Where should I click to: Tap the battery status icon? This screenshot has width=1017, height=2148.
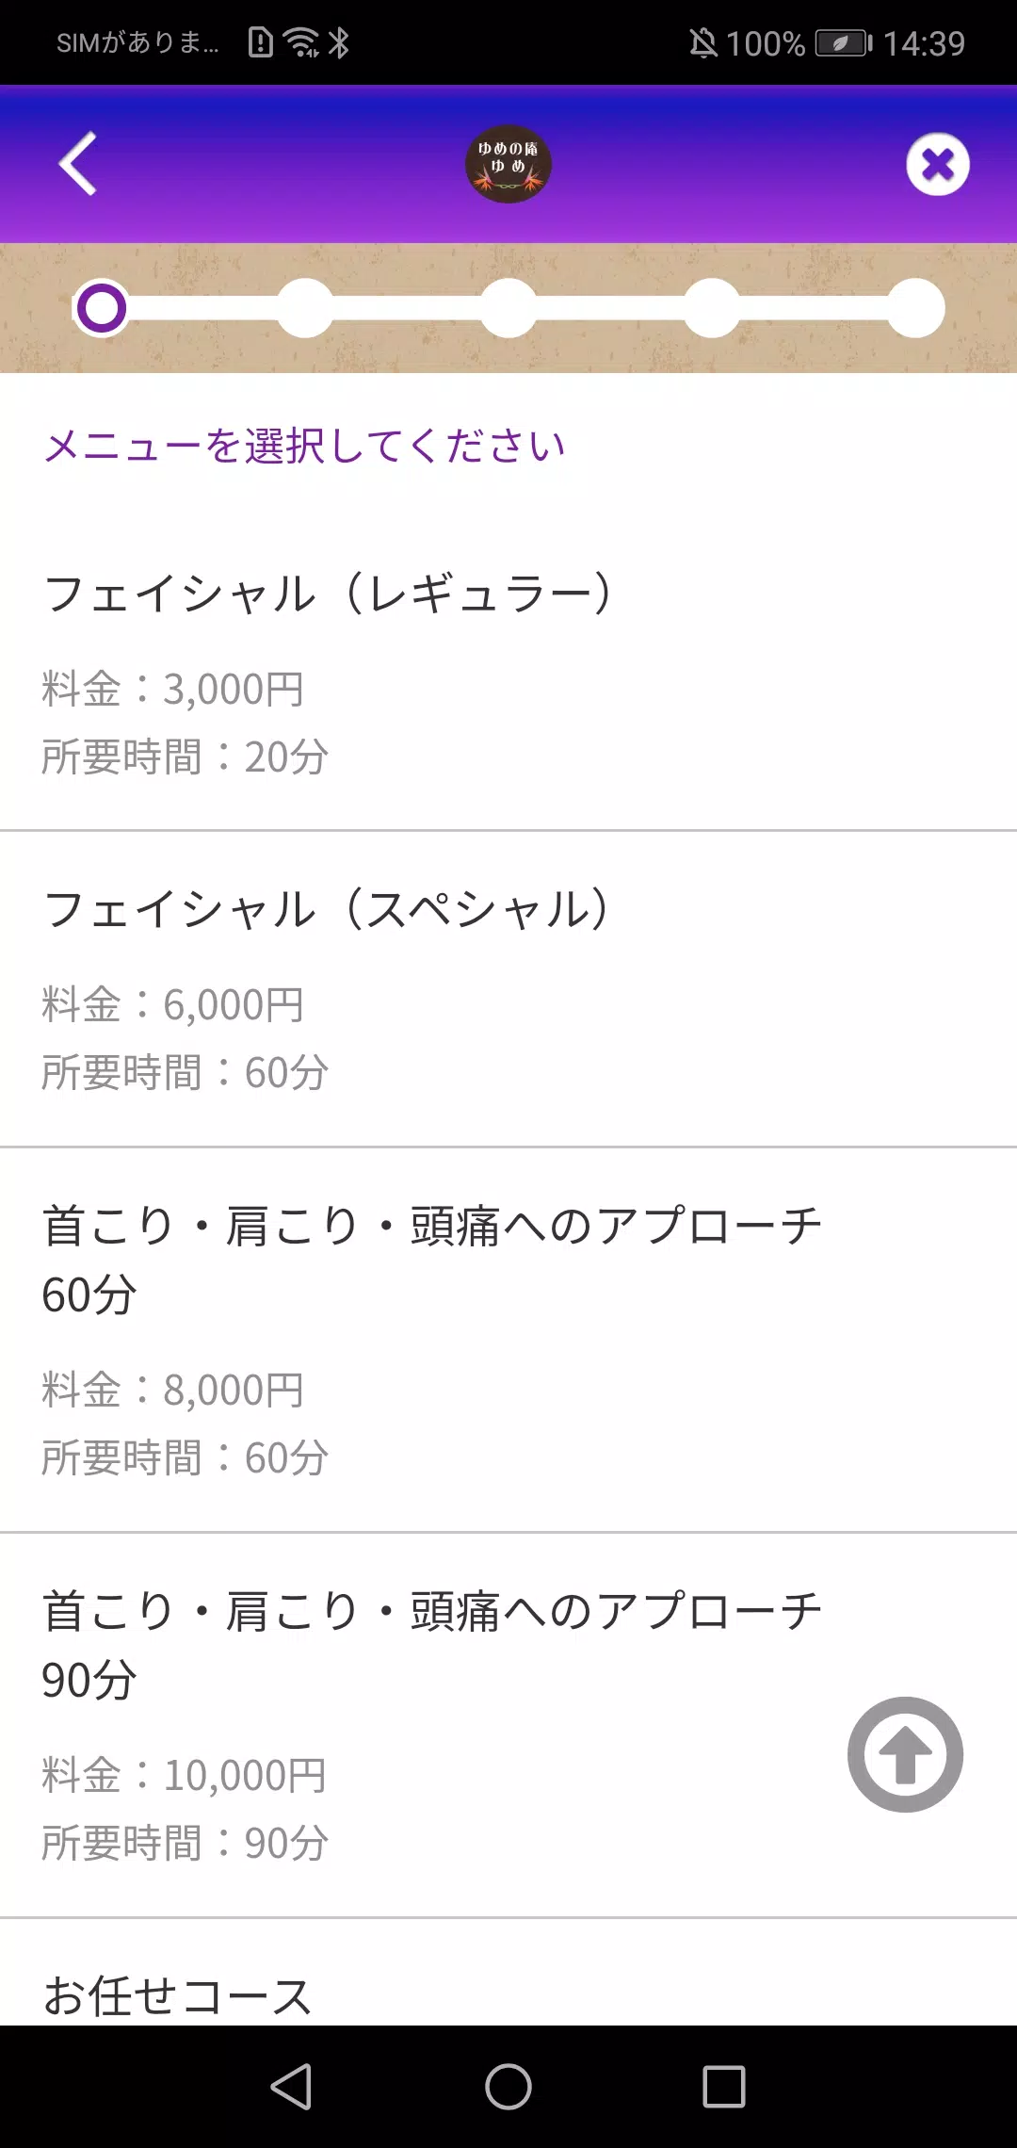(844, 43)
